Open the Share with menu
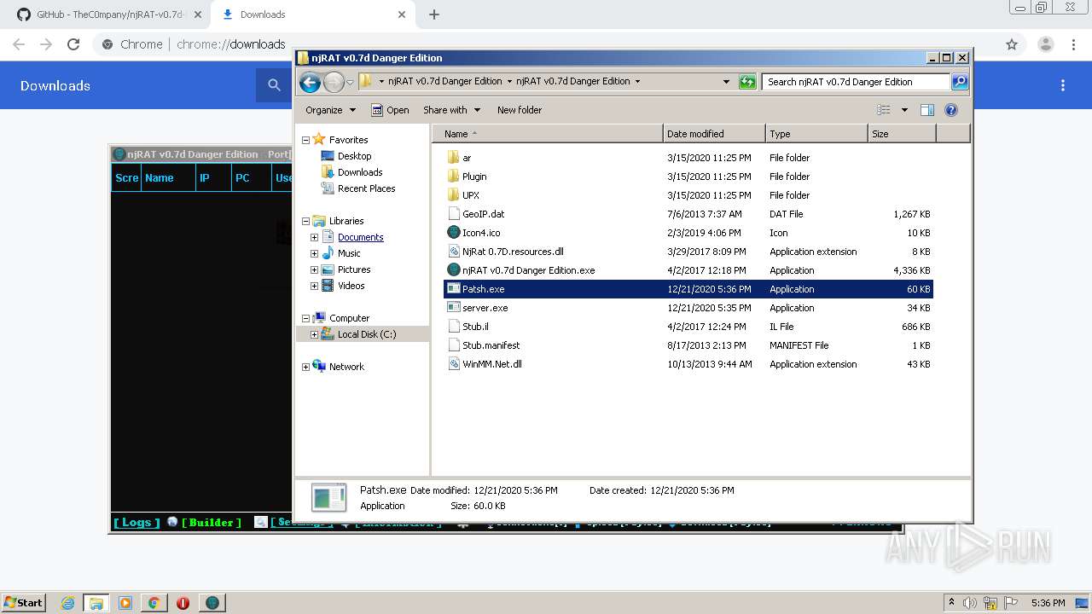1092x614 pixels. (x=451, y=110)
